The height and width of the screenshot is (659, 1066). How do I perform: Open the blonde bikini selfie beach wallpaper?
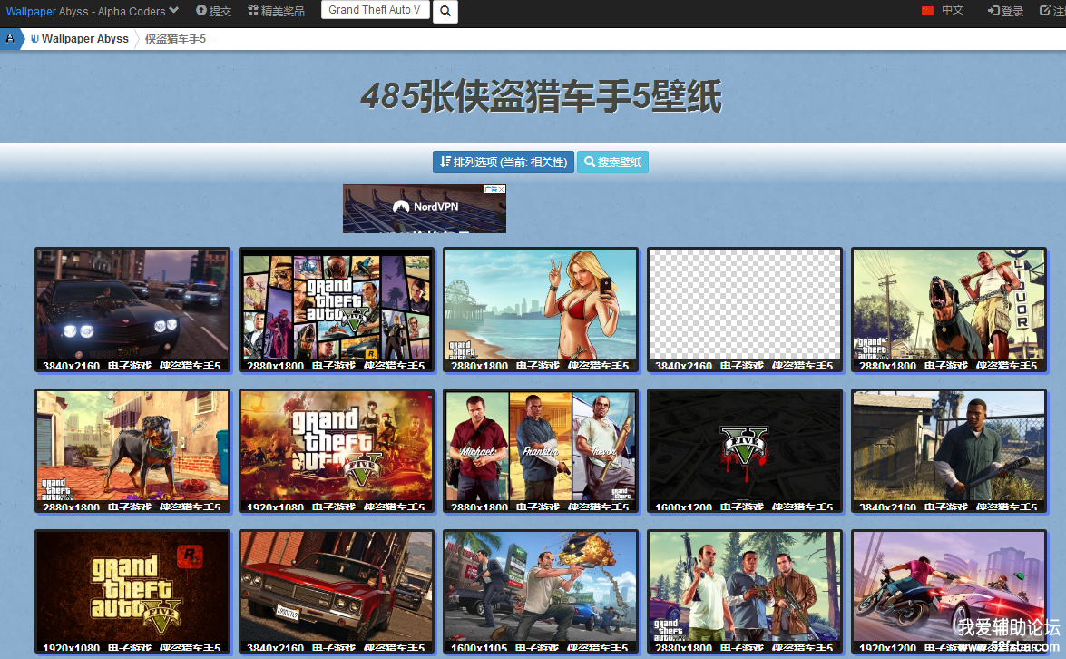point(541,310)
